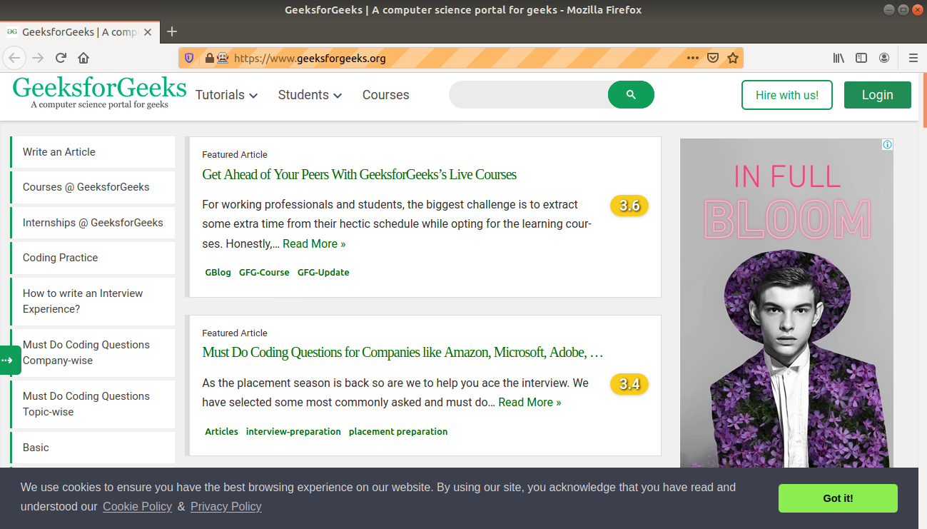Image resolution: width=927 pixels, height=529 pixels.
Task: Close the GeeksforGeeks tab
Action: point(148,32)
